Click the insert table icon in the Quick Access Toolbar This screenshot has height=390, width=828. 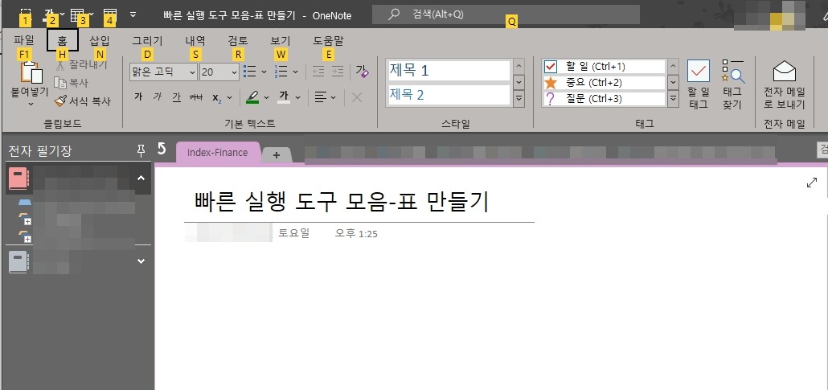pos(77,14)
